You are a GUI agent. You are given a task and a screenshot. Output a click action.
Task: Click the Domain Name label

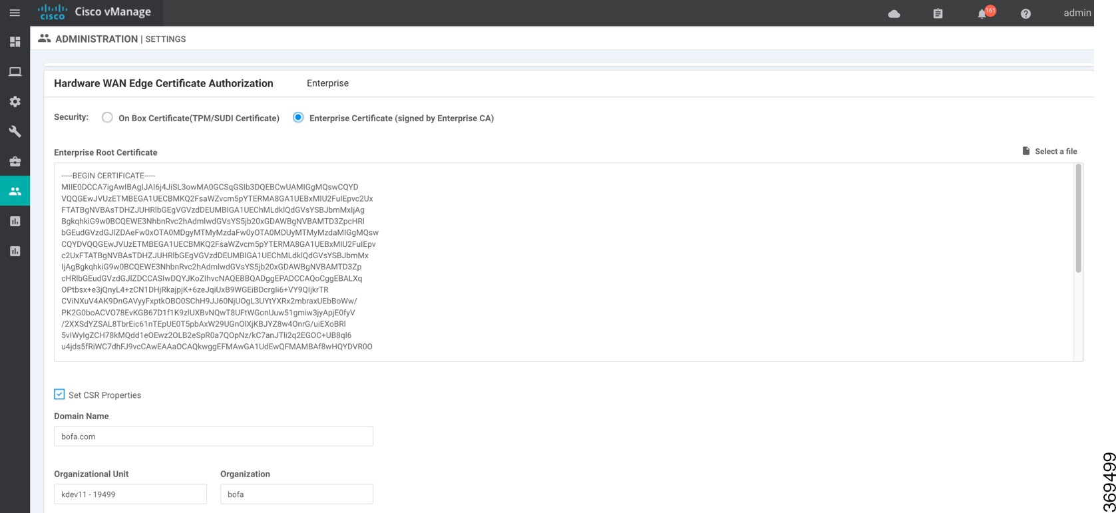[81, 416]
